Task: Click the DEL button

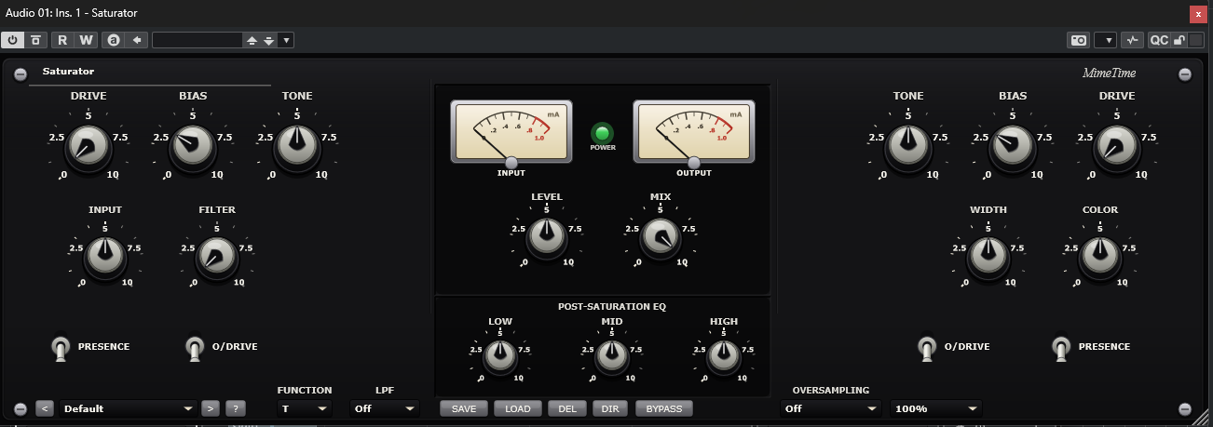Action: coord(567,408)
